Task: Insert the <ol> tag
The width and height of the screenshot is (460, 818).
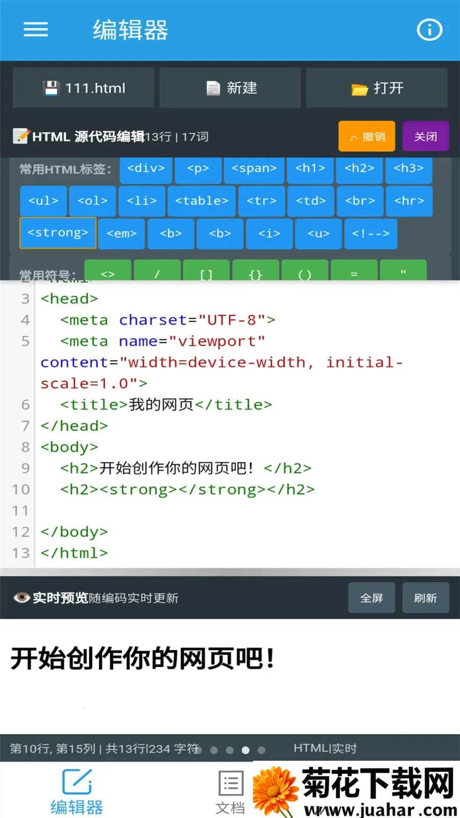Action: (x=93, y=201)
